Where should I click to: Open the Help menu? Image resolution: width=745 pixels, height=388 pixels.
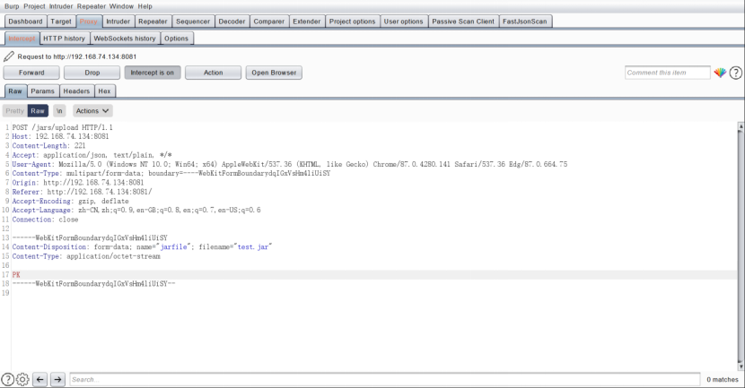pyautogui.click(x=145, y=6)
